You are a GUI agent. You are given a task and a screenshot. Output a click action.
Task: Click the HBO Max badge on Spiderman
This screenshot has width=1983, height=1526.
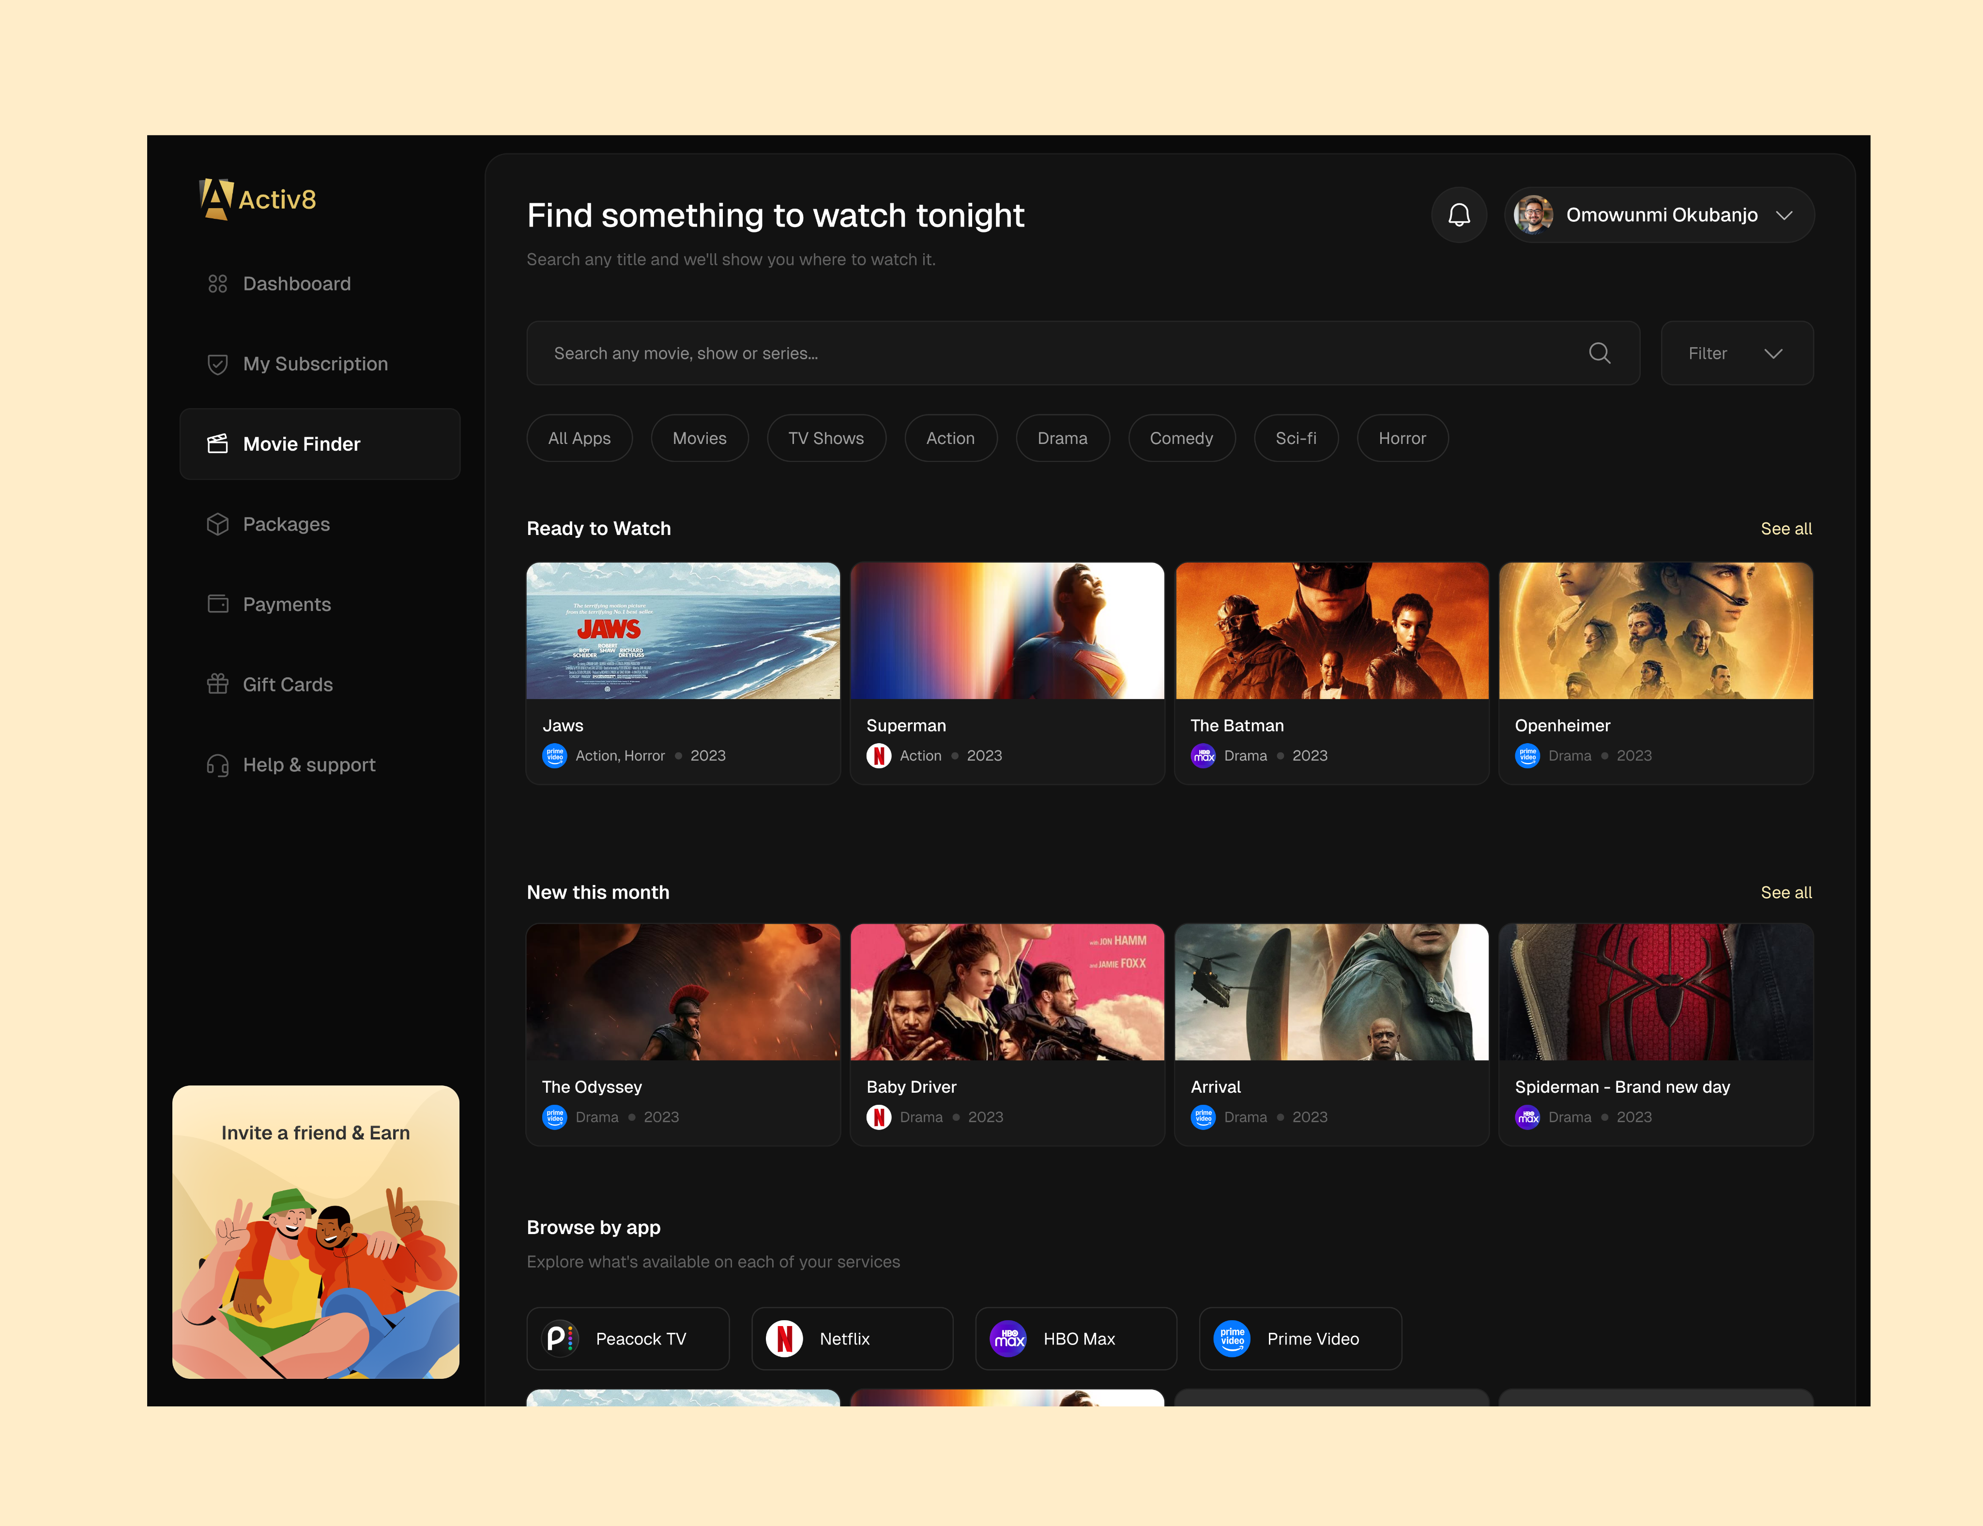[1528, 1116]
